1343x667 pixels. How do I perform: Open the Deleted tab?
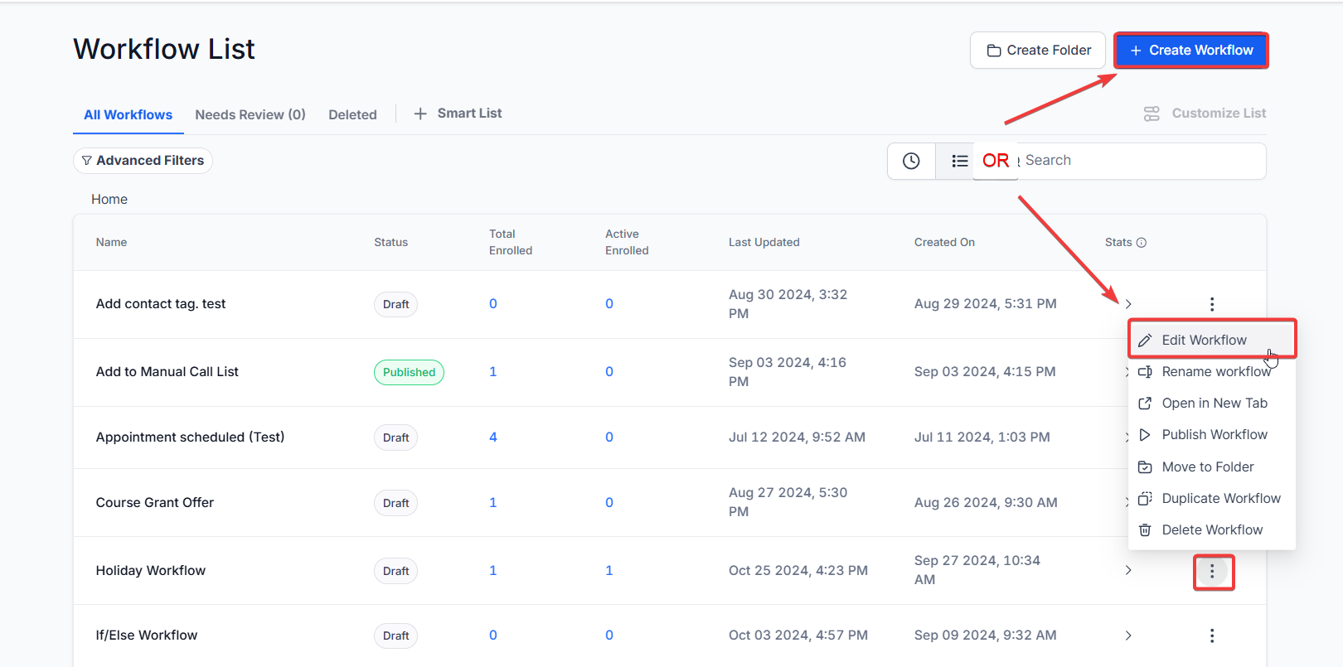352,114
